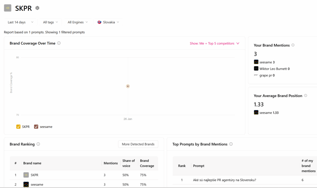Click SKPR row's 75% Brand Coverage cell

143,175
